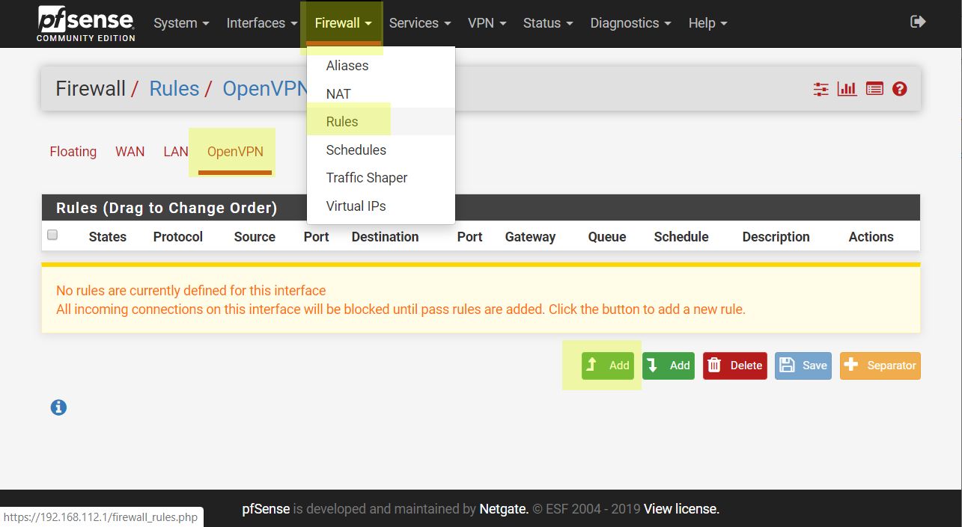Open the rule filter sliders icon
The height and width of the screenshot is (527, 962).
pyautogui.click(x=821, y=89)
